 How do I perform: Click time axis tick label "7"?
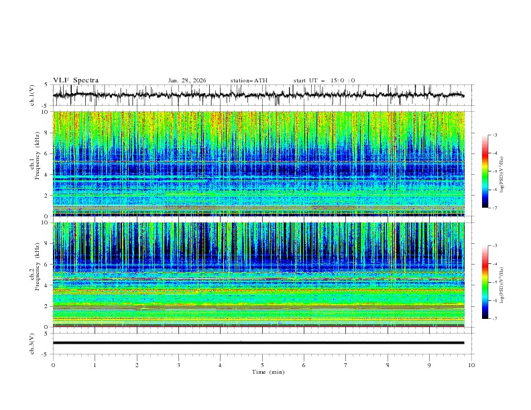346,365
